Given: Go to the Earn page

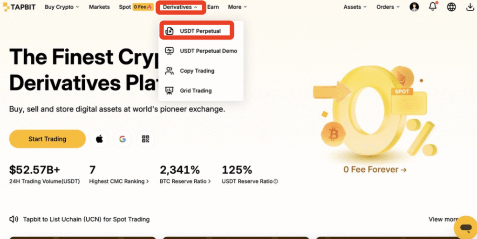Looking at the screenshot, I should (213, 7).
